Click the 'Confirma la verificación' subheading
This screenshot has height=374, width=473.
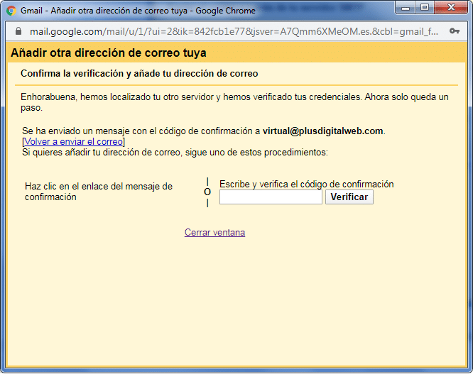139,74
